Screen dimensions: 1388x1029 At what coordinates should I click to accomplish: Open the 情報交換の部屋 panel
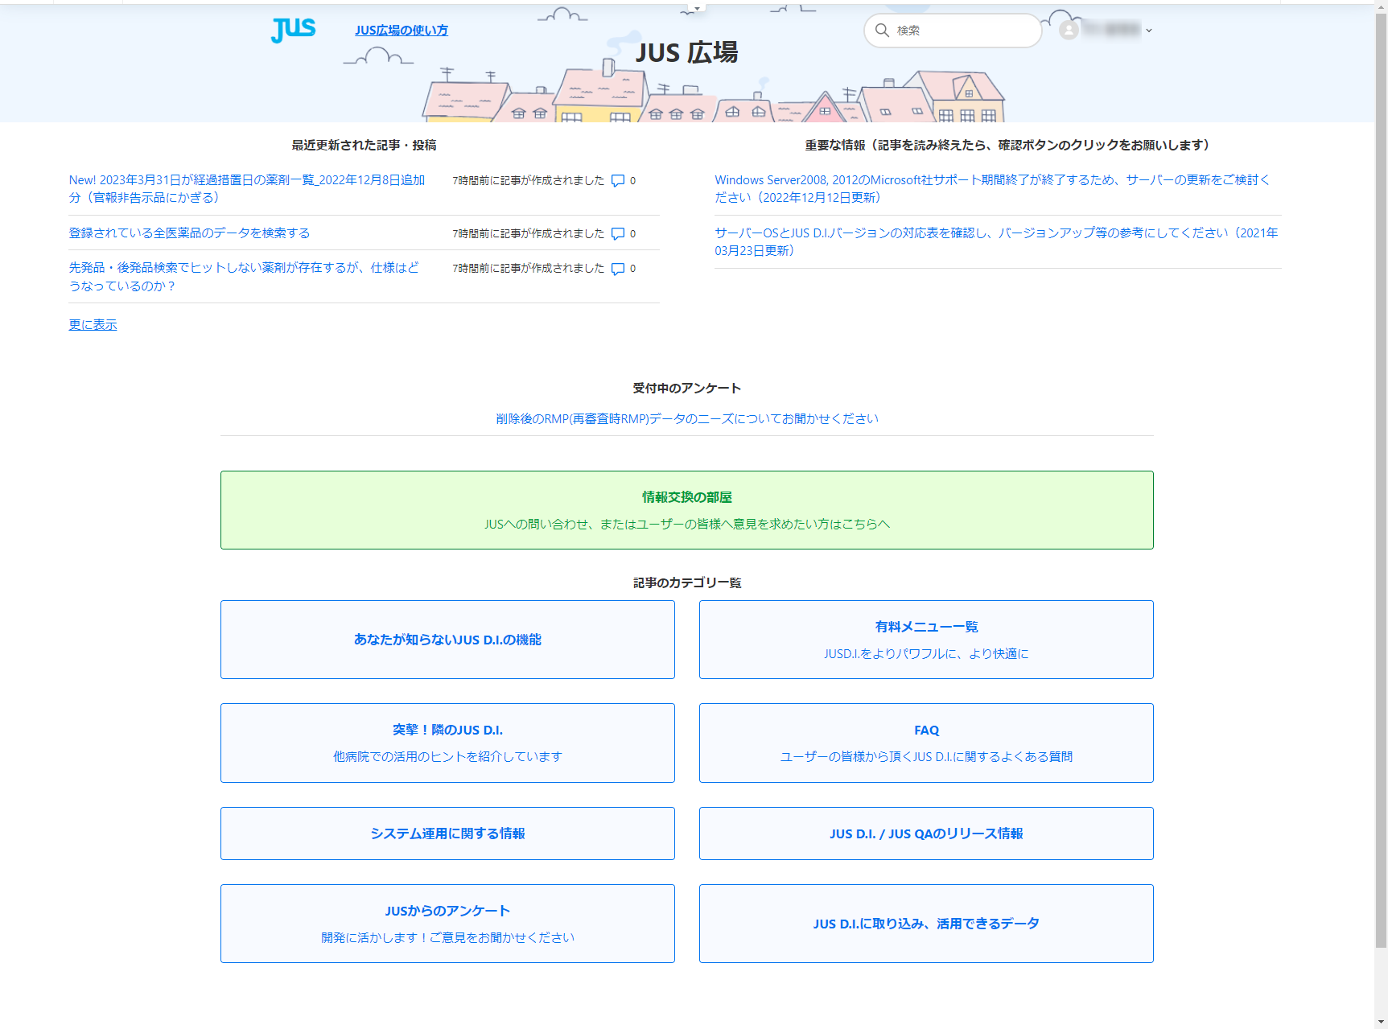point(687,510)
